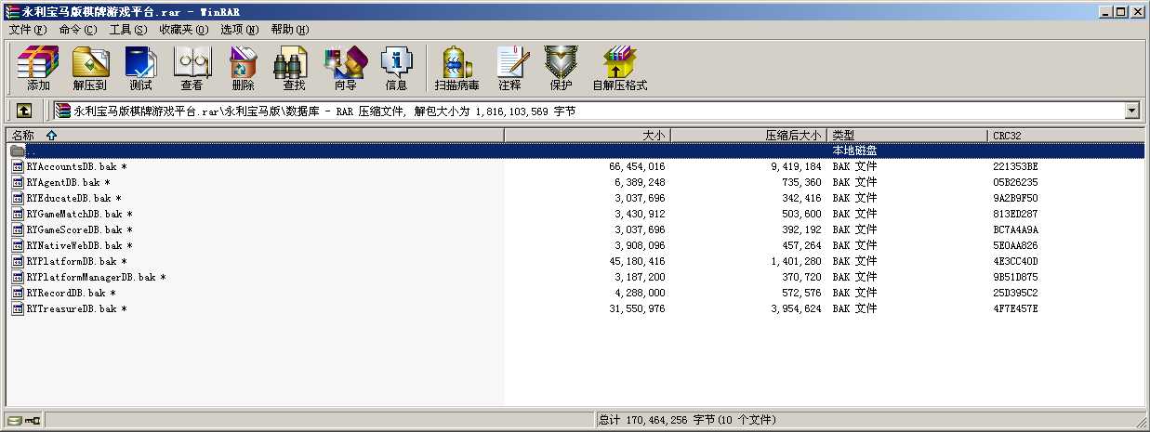Open the Help (帮助) menu

tap(290, 30)
